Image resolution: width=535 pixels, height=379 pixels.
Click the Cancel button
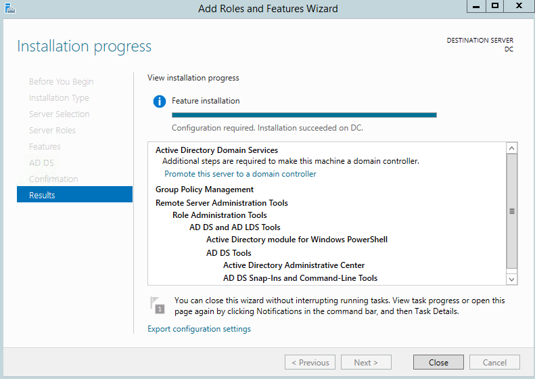(494, 362)
